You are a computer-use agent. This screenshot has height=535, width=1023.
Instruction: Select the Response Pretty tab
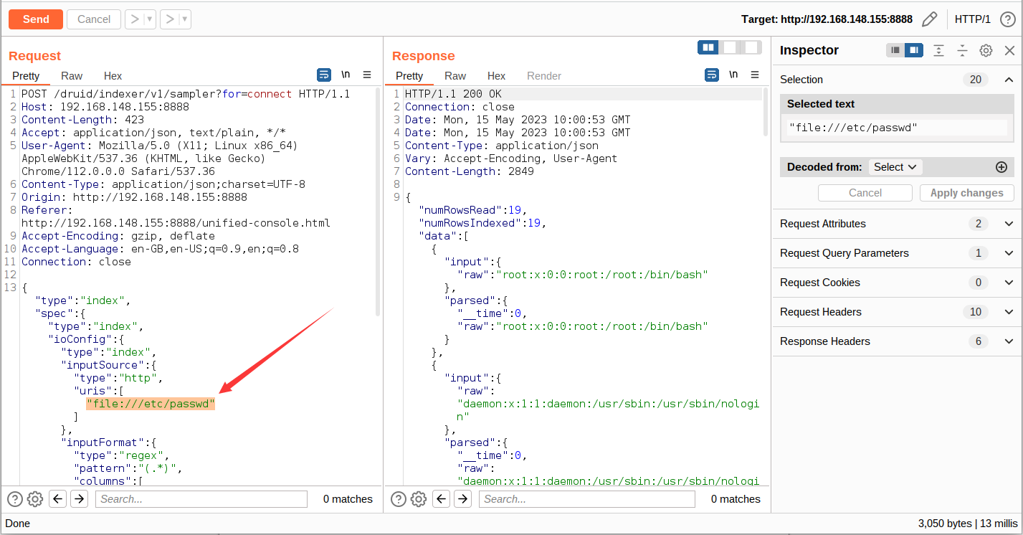[409, 76]
